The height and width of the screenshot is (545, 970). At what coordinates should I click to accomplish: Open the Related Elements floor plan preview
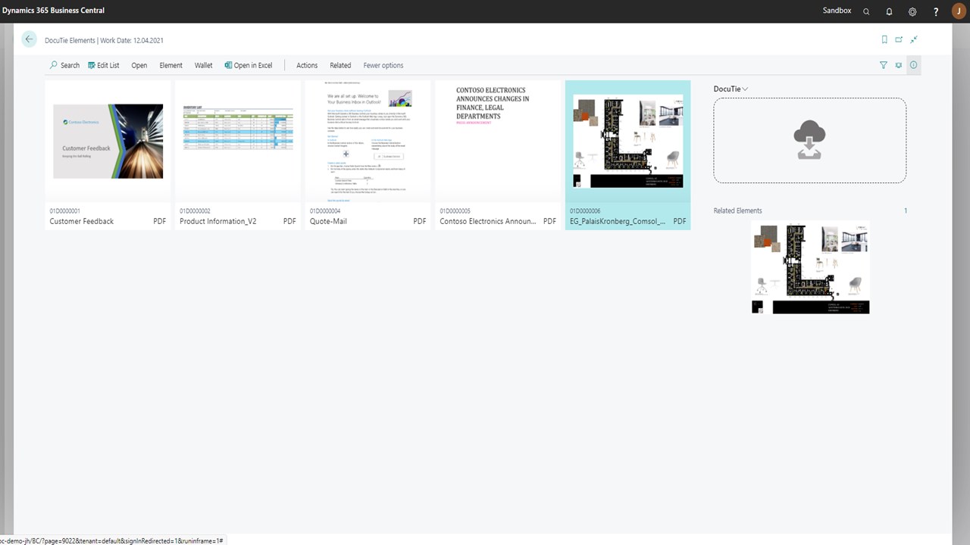tap(810, 269)
